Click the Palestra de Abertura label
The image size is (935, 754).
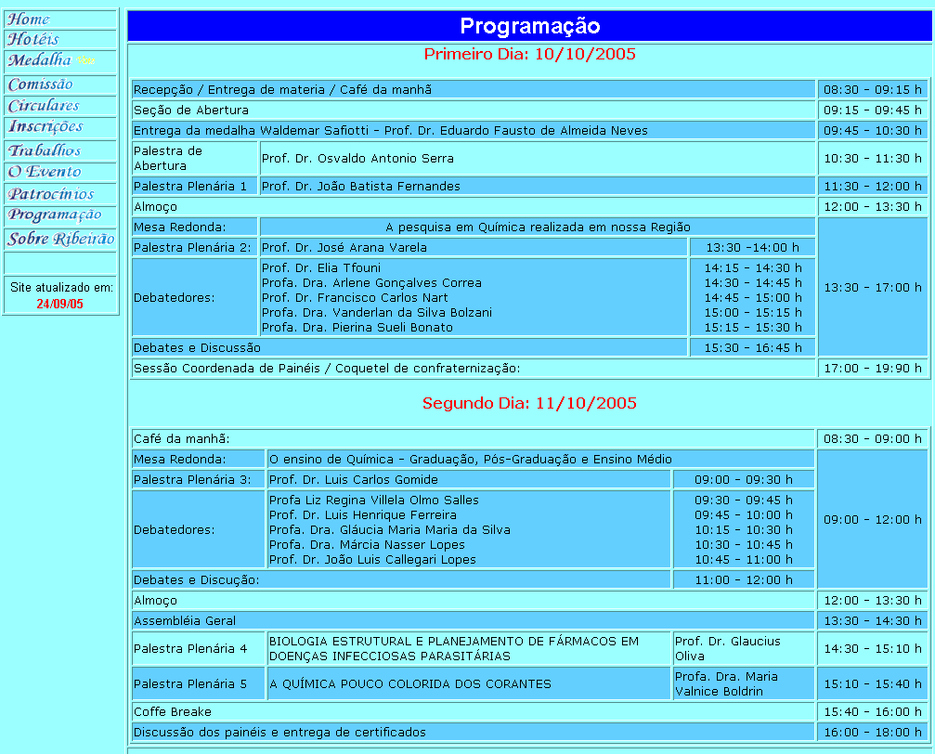click(x=168, y=158)
